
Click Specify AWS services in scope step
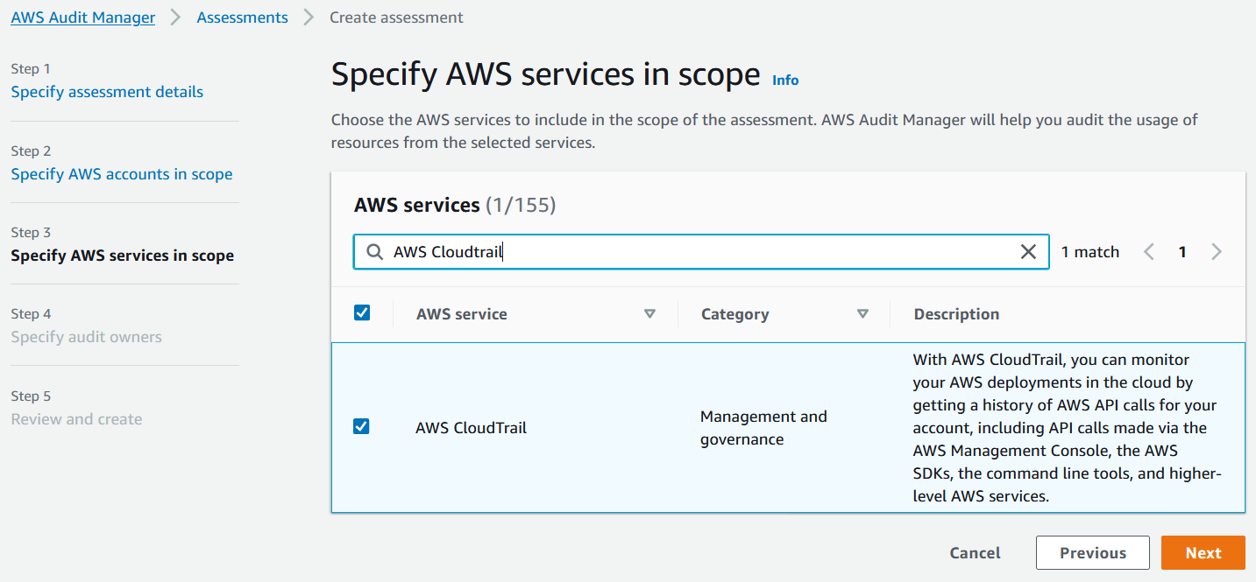(122, 256)
